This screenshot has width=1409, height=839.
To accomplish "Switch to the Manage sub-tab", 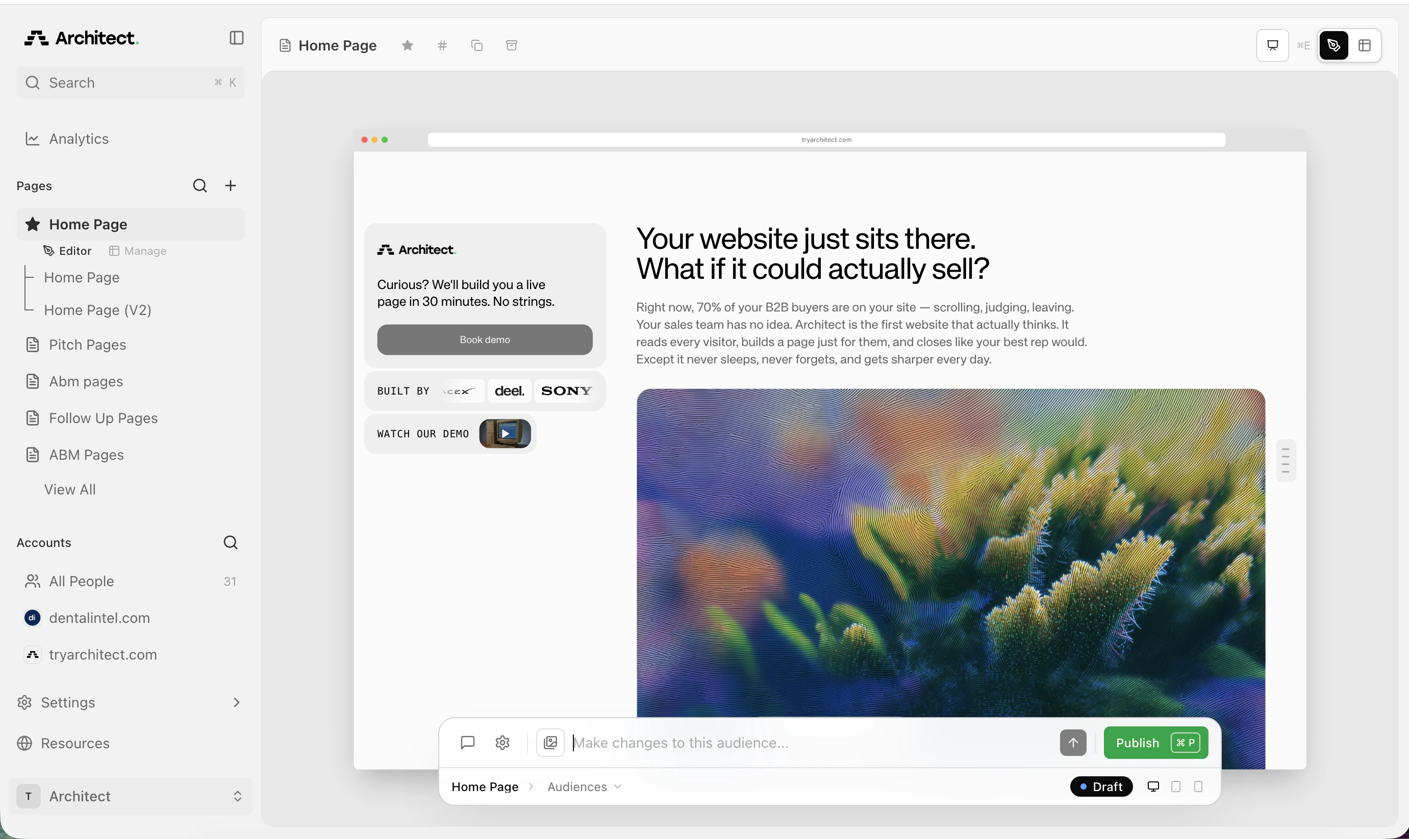I will tap(137, 251).
